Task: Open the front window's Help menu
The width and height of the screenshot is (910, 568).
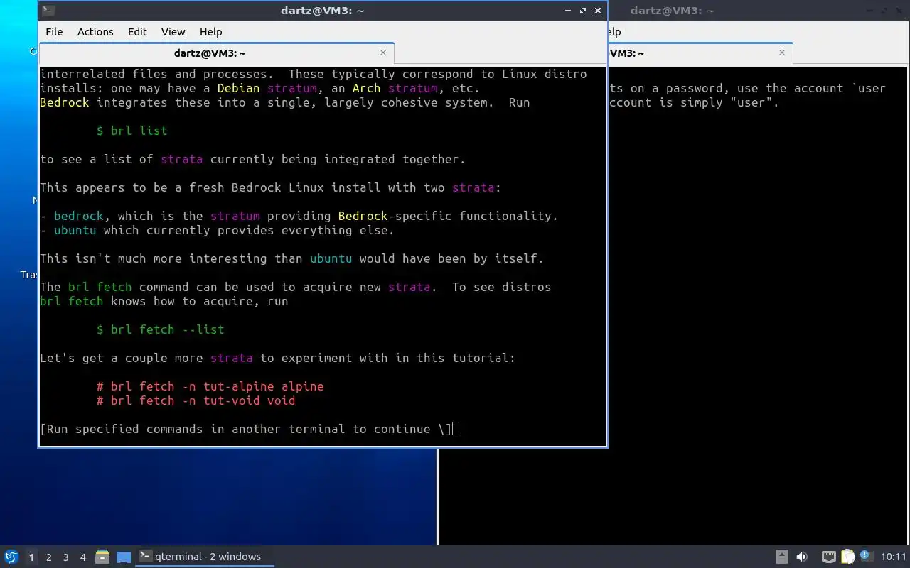Action: coord(210,32)
